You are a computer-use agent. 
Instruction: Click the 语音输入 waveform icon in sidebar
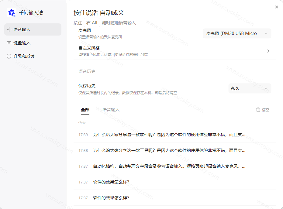click(x=9, y=29)
